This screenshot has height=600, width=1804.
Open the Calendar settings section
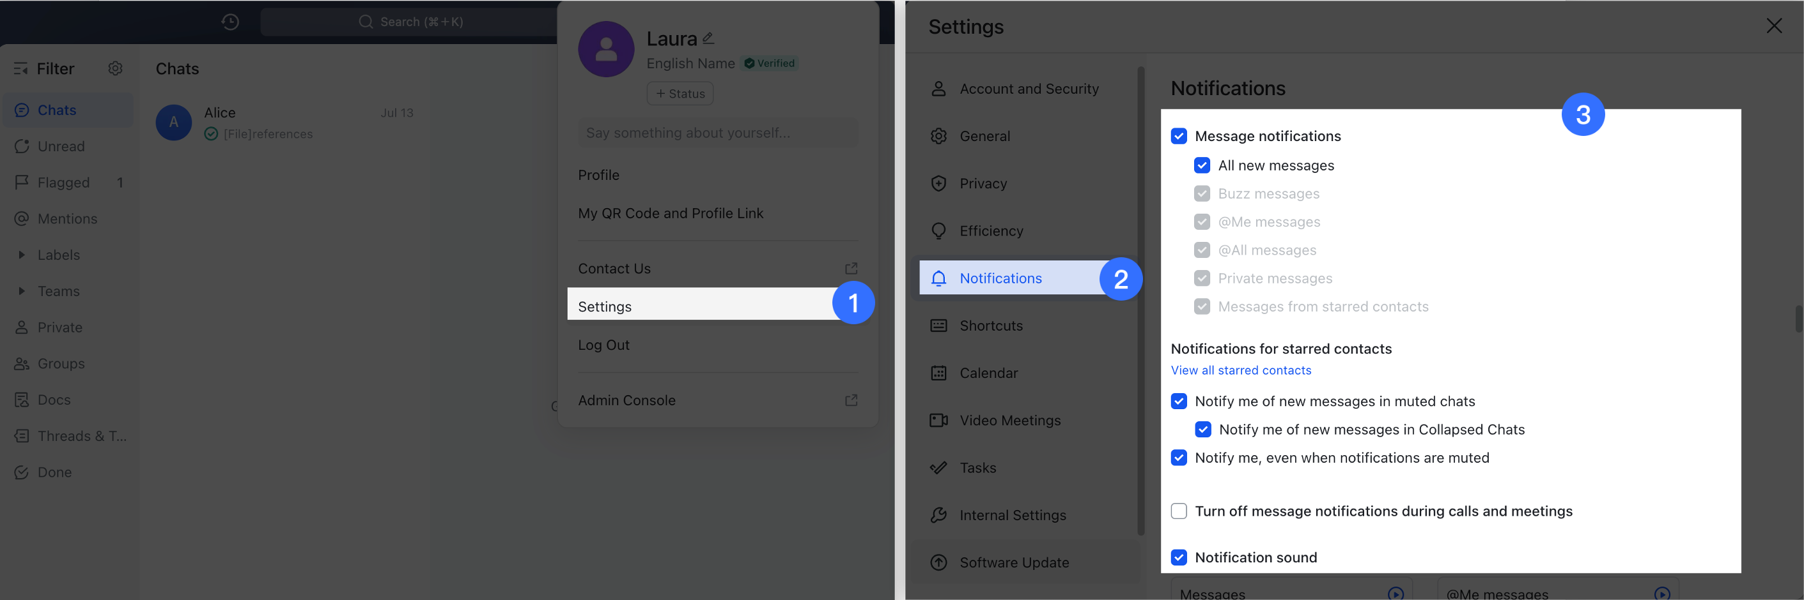tap(989, 373)
